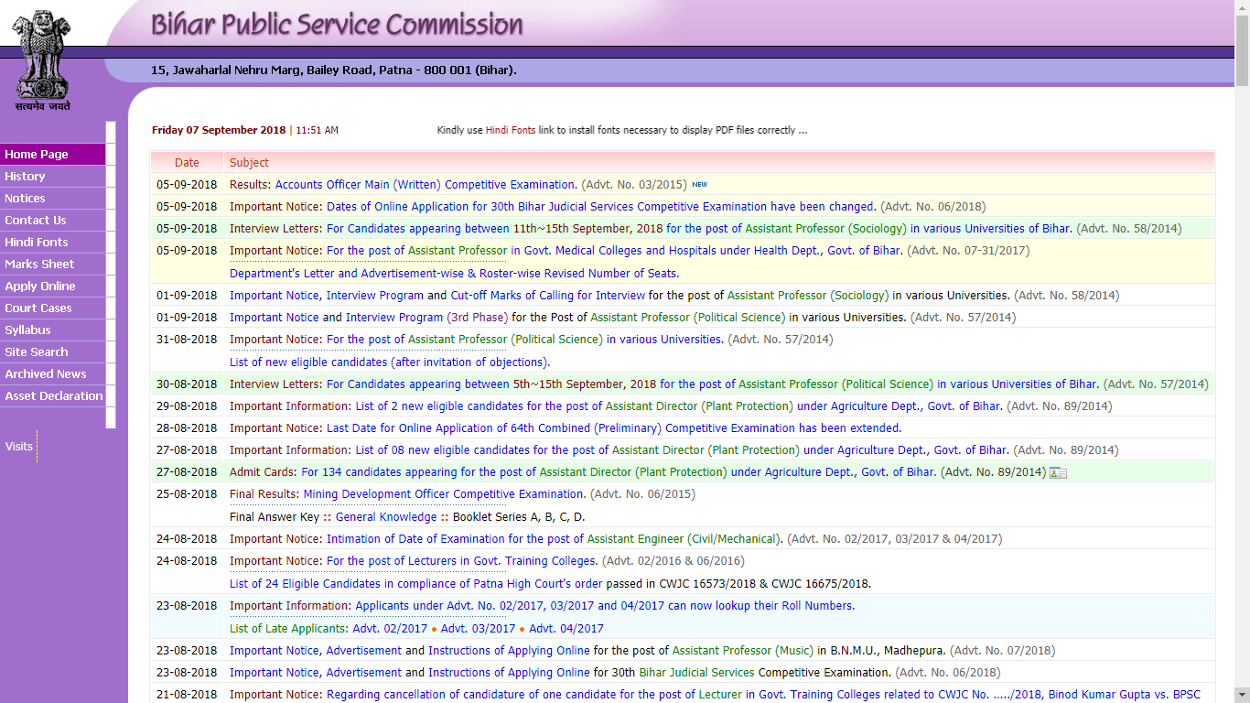Click the Friday 07 September 2018 date text
The width and height of the screenshot is (1250, 703).
point(219,130)
